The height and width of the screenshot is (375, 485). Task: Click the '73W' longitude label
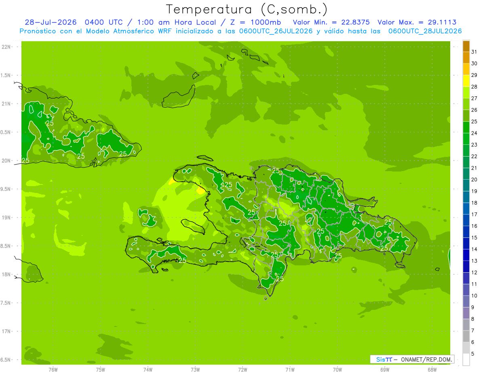click(195, 370)
